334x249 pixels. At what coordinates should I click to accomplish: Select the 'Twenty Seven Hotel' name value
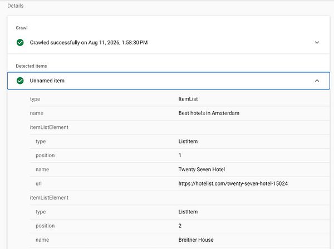[202, 170]
